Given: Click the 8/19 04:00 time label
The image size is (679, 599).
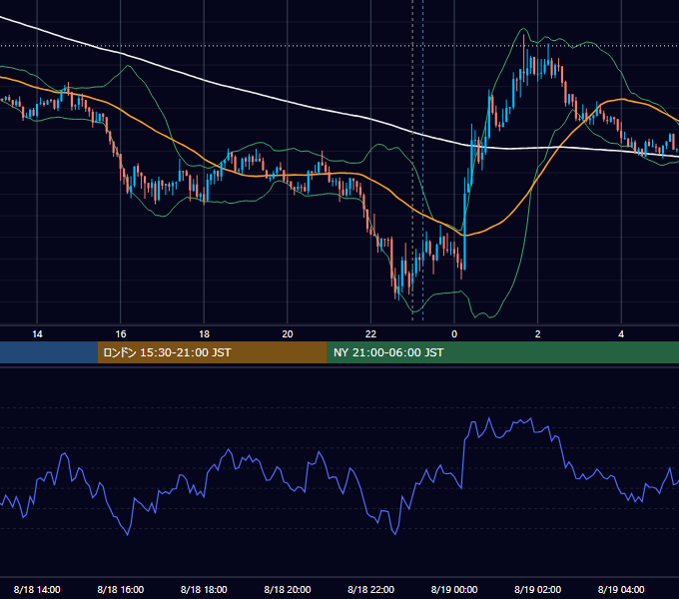Looking at the screenshot, I should pyautogui.click(x=621, y=589).
